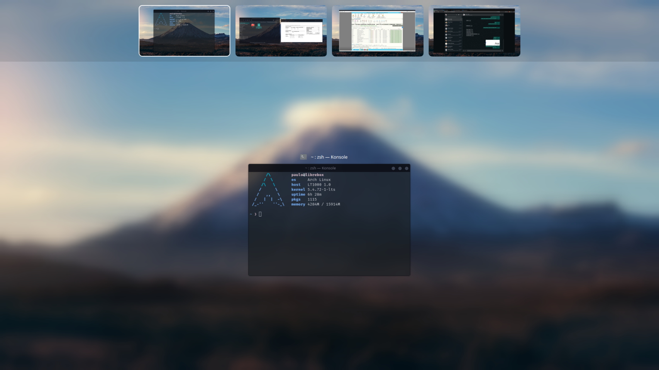Select the white document window in second desktop preview
The image size is (659, 370).
[302, 32]
